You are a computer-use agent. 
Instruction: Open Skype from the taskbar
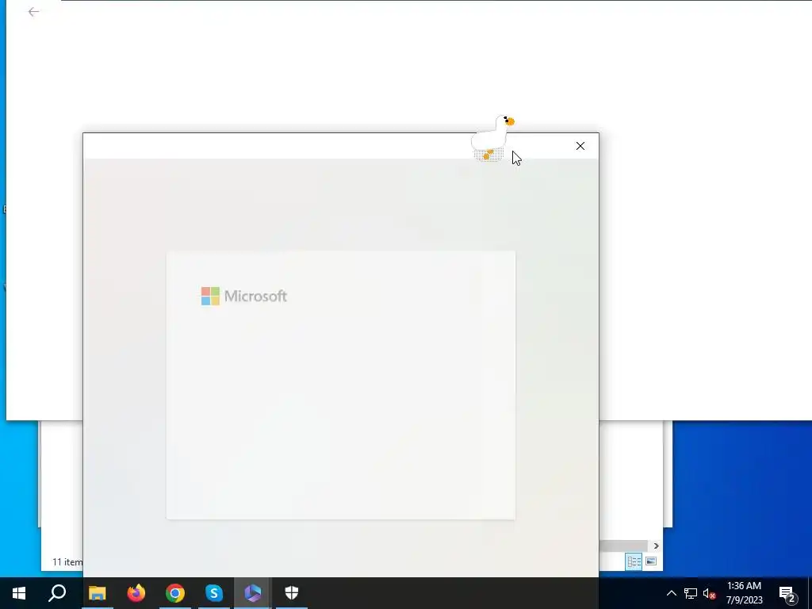point(214,593)
